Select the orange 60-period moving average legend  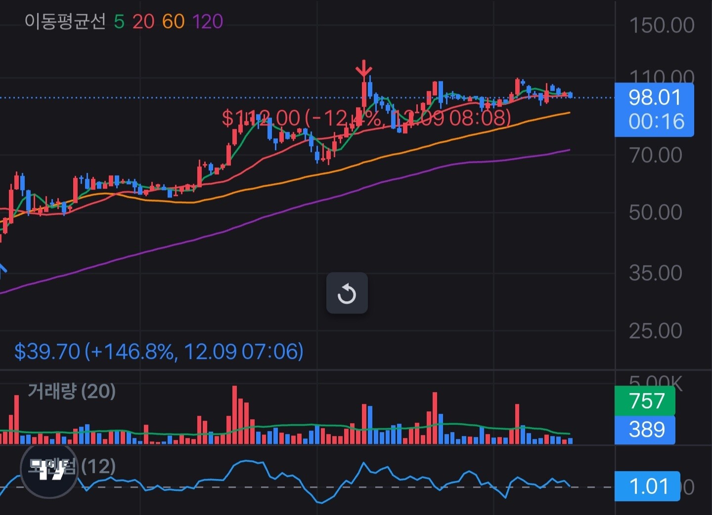tap(174, 22)
